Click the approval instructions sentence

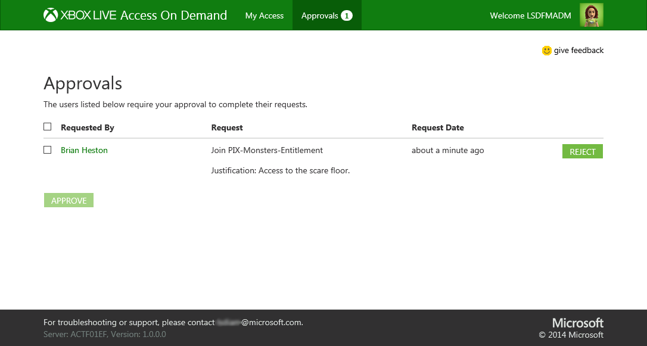click(175, 104)
